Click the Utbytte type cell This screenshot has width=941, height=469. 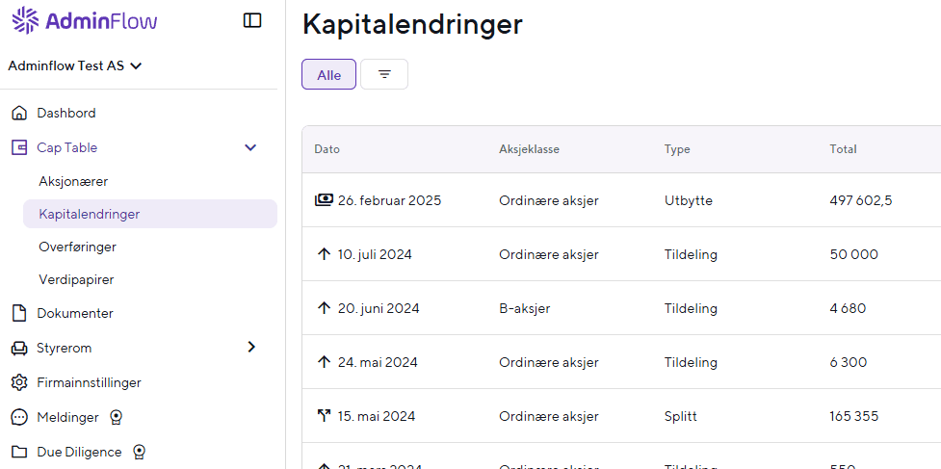pyautogui.click(x=689, y=200)
